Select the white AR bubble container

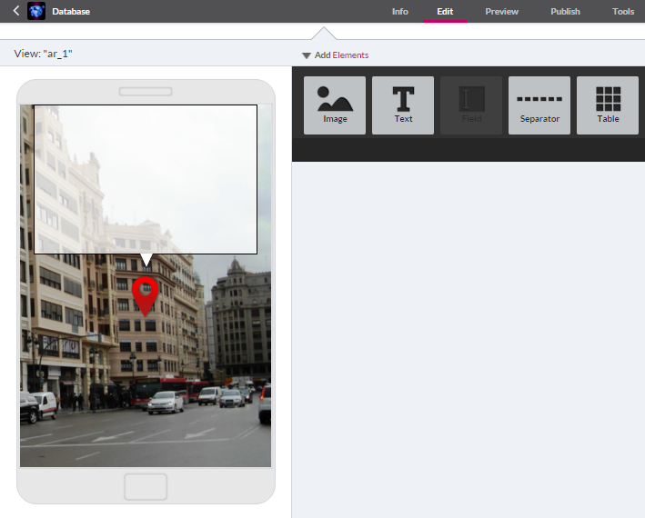(x=146, y=179)
